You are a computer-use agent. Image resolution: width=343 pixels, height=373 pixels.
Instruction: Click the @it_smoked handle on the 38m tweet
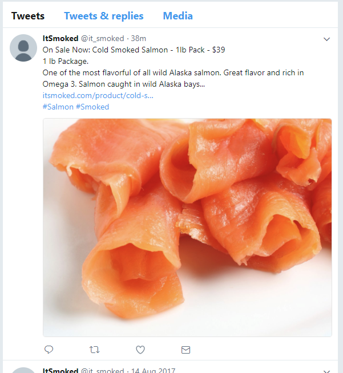[x=102, y=39]
